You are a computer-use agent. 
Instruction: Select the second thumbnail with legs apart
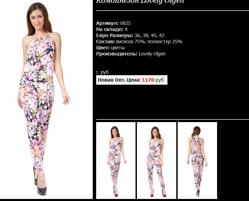pos(157,161)
